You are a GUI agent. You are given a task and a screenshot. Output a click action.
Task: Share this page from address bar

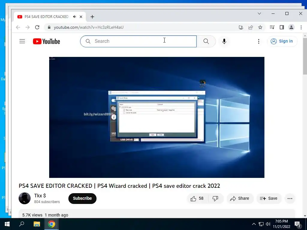251,27
